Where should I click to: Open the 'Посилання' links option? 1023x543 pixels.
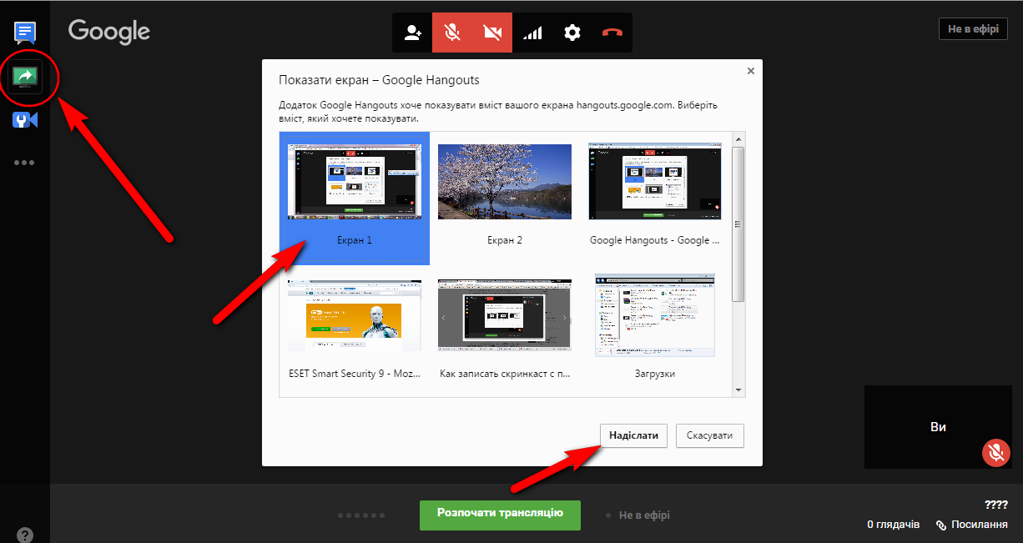[972, 525]
